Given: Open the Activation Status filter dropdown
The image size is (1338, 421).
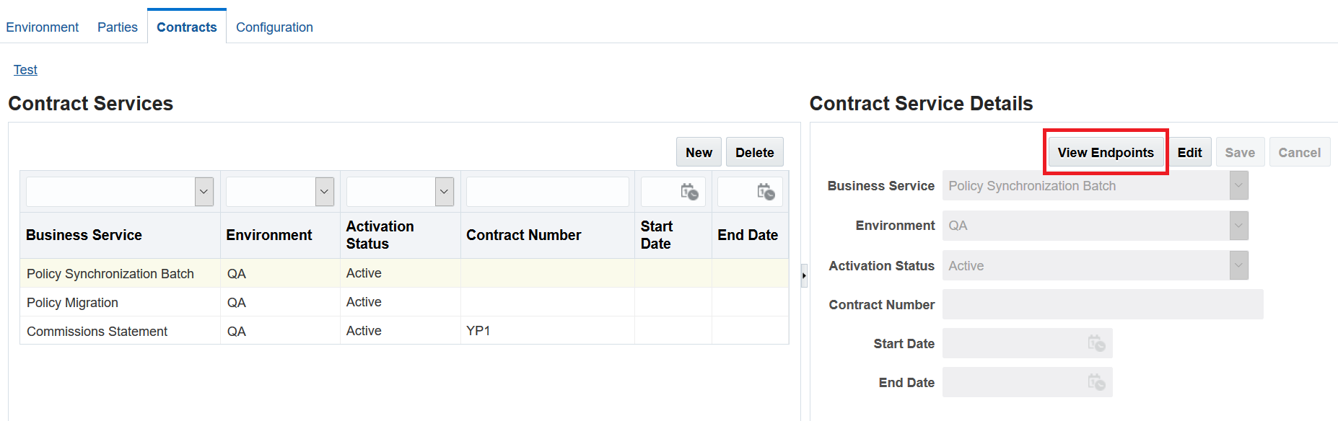Looking at the screenshot, I should point(444,191).
